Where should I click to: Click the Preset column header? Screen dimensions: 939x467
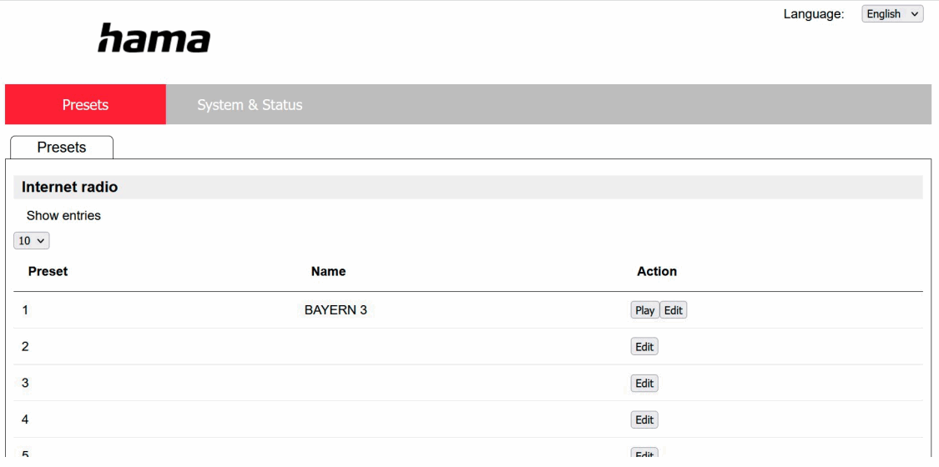click(x=48, y=271)
